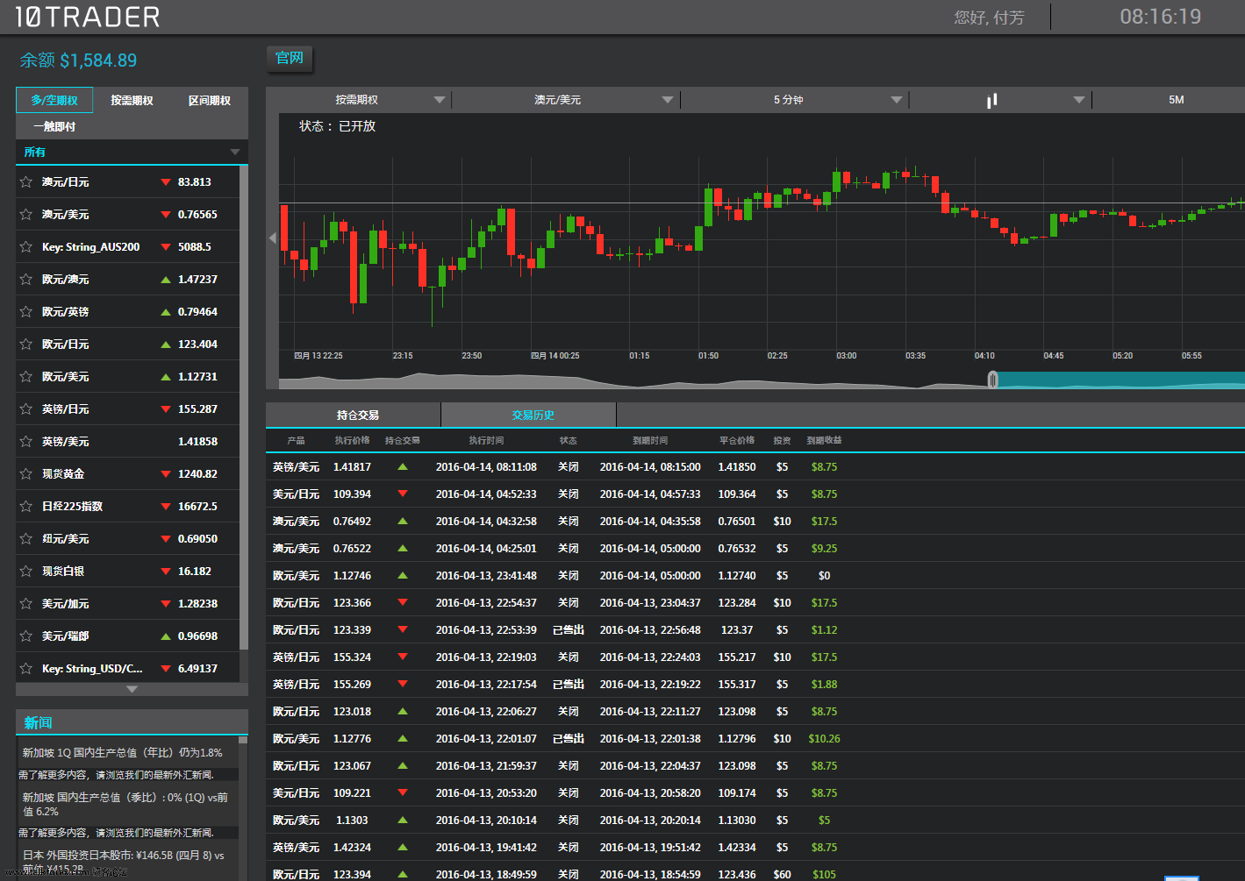Select the 现货黄金 price 1240.82
The height and width of the screenshot is (881, 1245).
click(x=197, y=474)
